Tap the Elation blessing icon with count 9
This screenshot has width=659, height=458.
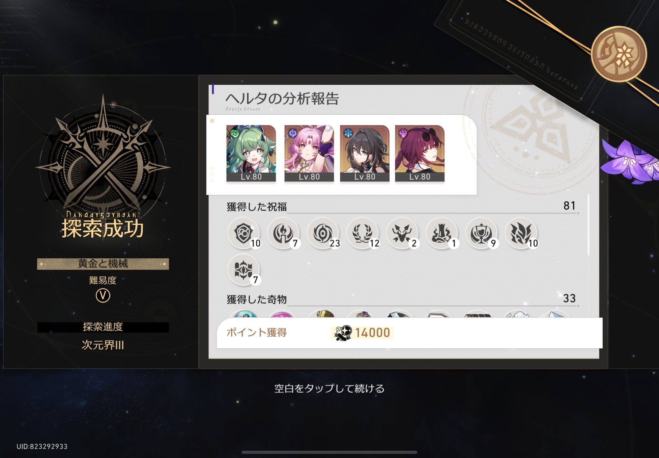pos(481,233)
